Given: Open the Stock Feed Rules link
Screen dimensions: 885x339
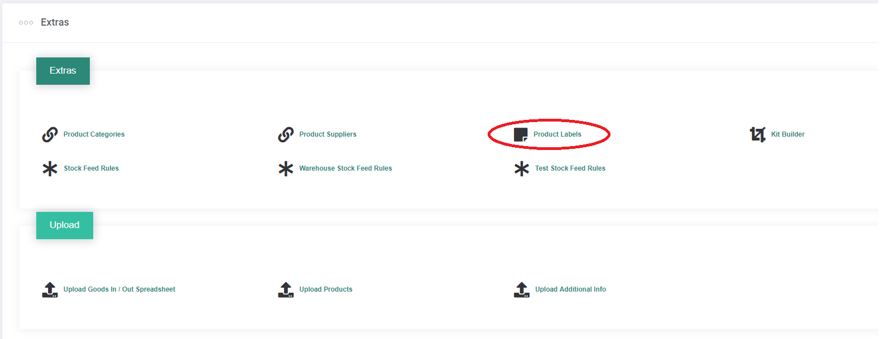Looking at the screenshot, I should point(91,168).
